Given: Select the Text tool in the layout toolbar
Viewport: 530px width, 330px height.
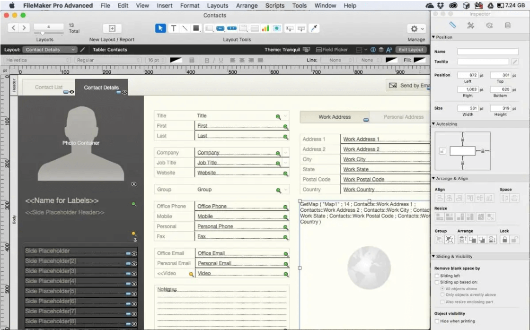Looking at the screenshot, I should click(174, 28).
